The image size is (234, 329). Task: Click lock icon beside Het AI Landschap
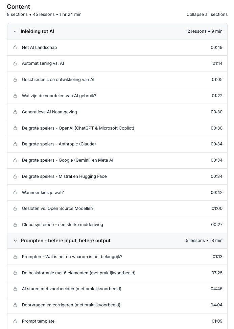(15, 48)
